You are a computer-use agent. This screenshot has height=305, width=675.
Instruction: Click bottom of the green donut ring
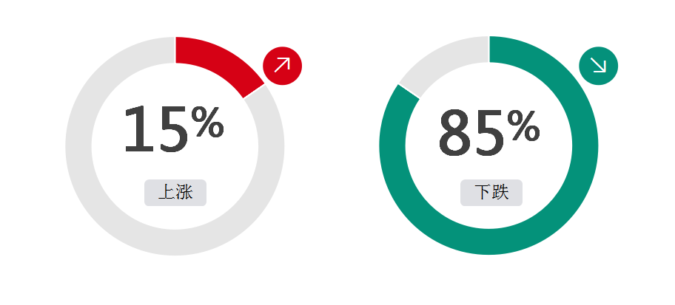488,241
